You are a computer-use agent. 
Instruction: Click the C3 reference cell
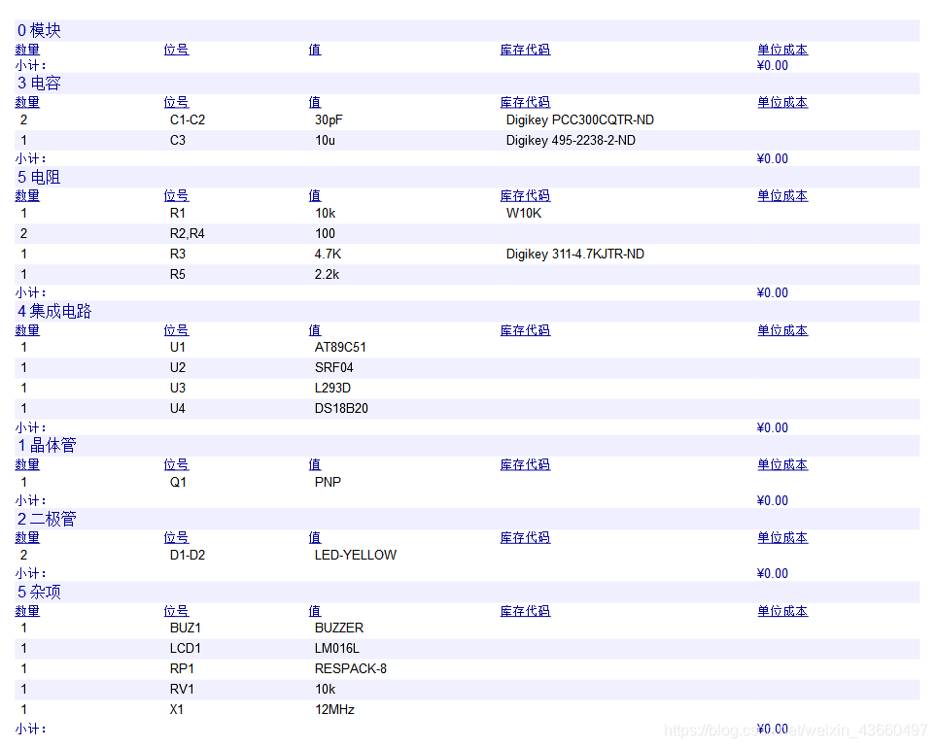(x=178, y=141)
